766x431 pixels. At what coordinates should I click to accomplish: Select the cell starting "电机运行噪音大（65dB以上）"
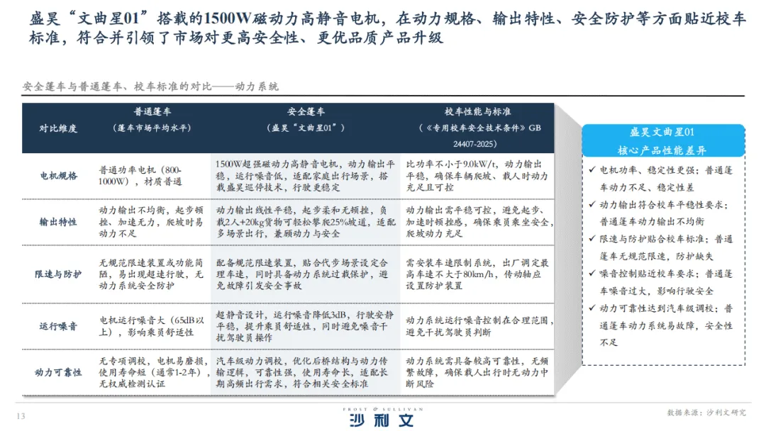click(152, 327)
